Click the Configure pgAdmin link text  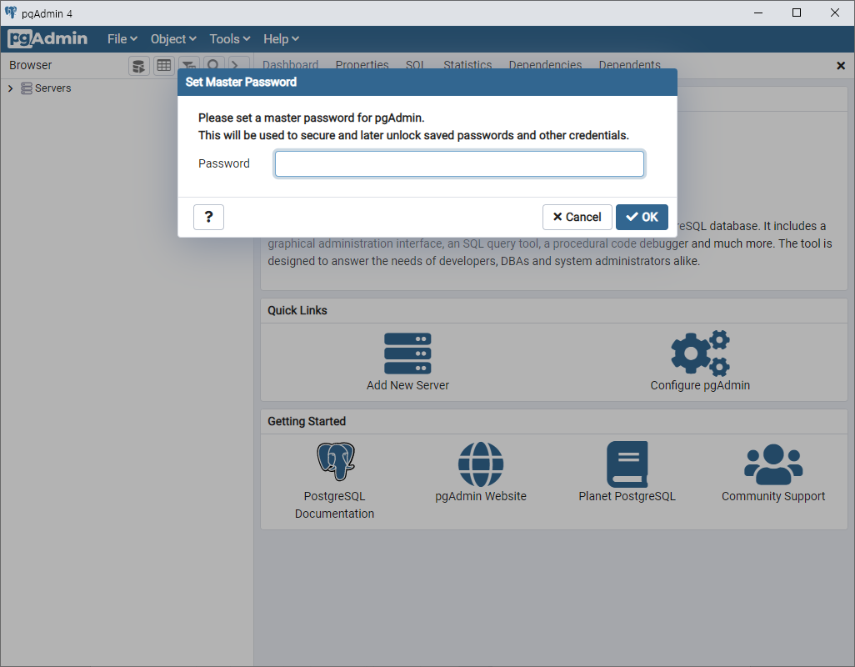[x=700, y=385]
